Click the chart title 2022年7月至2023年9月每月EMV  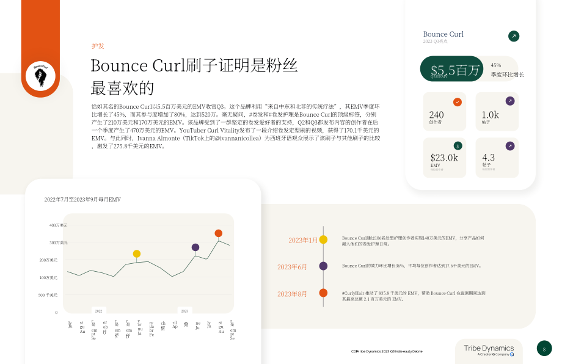click(82, 200)
